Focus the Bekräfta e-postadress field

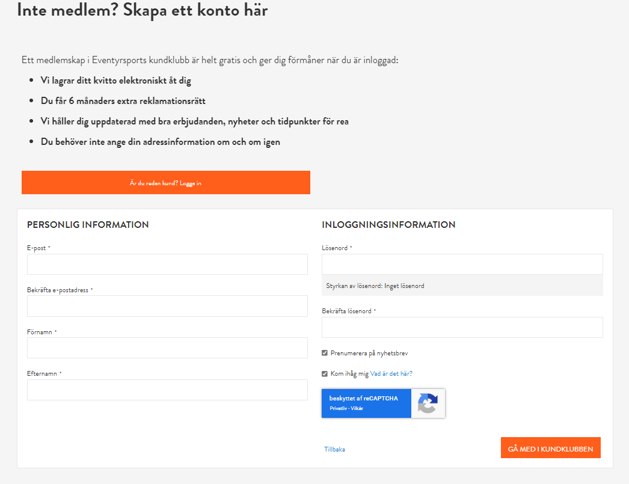[x=167, y=306]
